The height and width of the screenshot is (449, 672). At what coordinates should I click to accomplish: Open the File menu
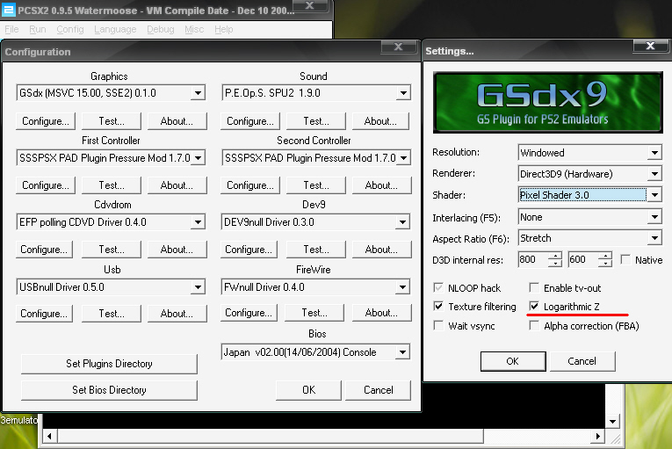pyautogui.click(x=11, y=29)
